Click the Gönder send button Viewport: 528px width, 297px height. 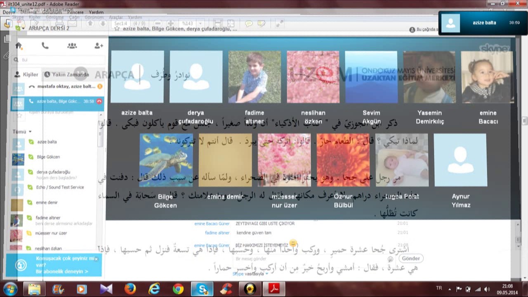coord(411,258)
